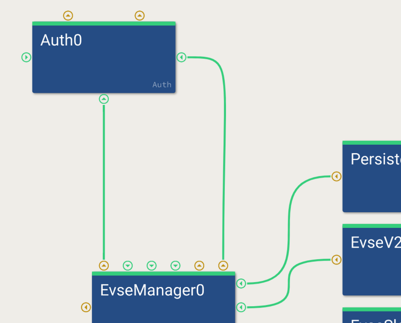Click the third green down-arrow port atop EvseManager0

175,266
